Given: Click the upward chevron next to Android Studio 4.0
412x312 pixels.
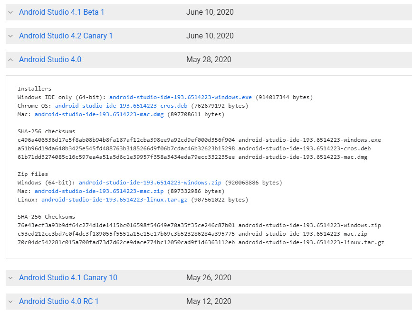Looking at the screenshot, I should pos(10,59).
